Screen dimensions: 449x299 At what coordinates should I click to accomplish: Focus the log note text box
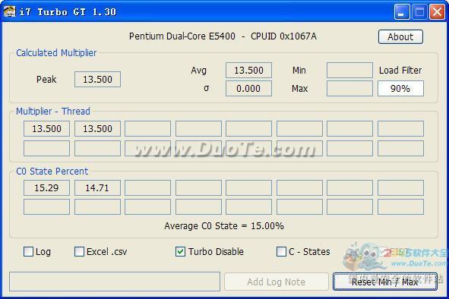point(115,282)
